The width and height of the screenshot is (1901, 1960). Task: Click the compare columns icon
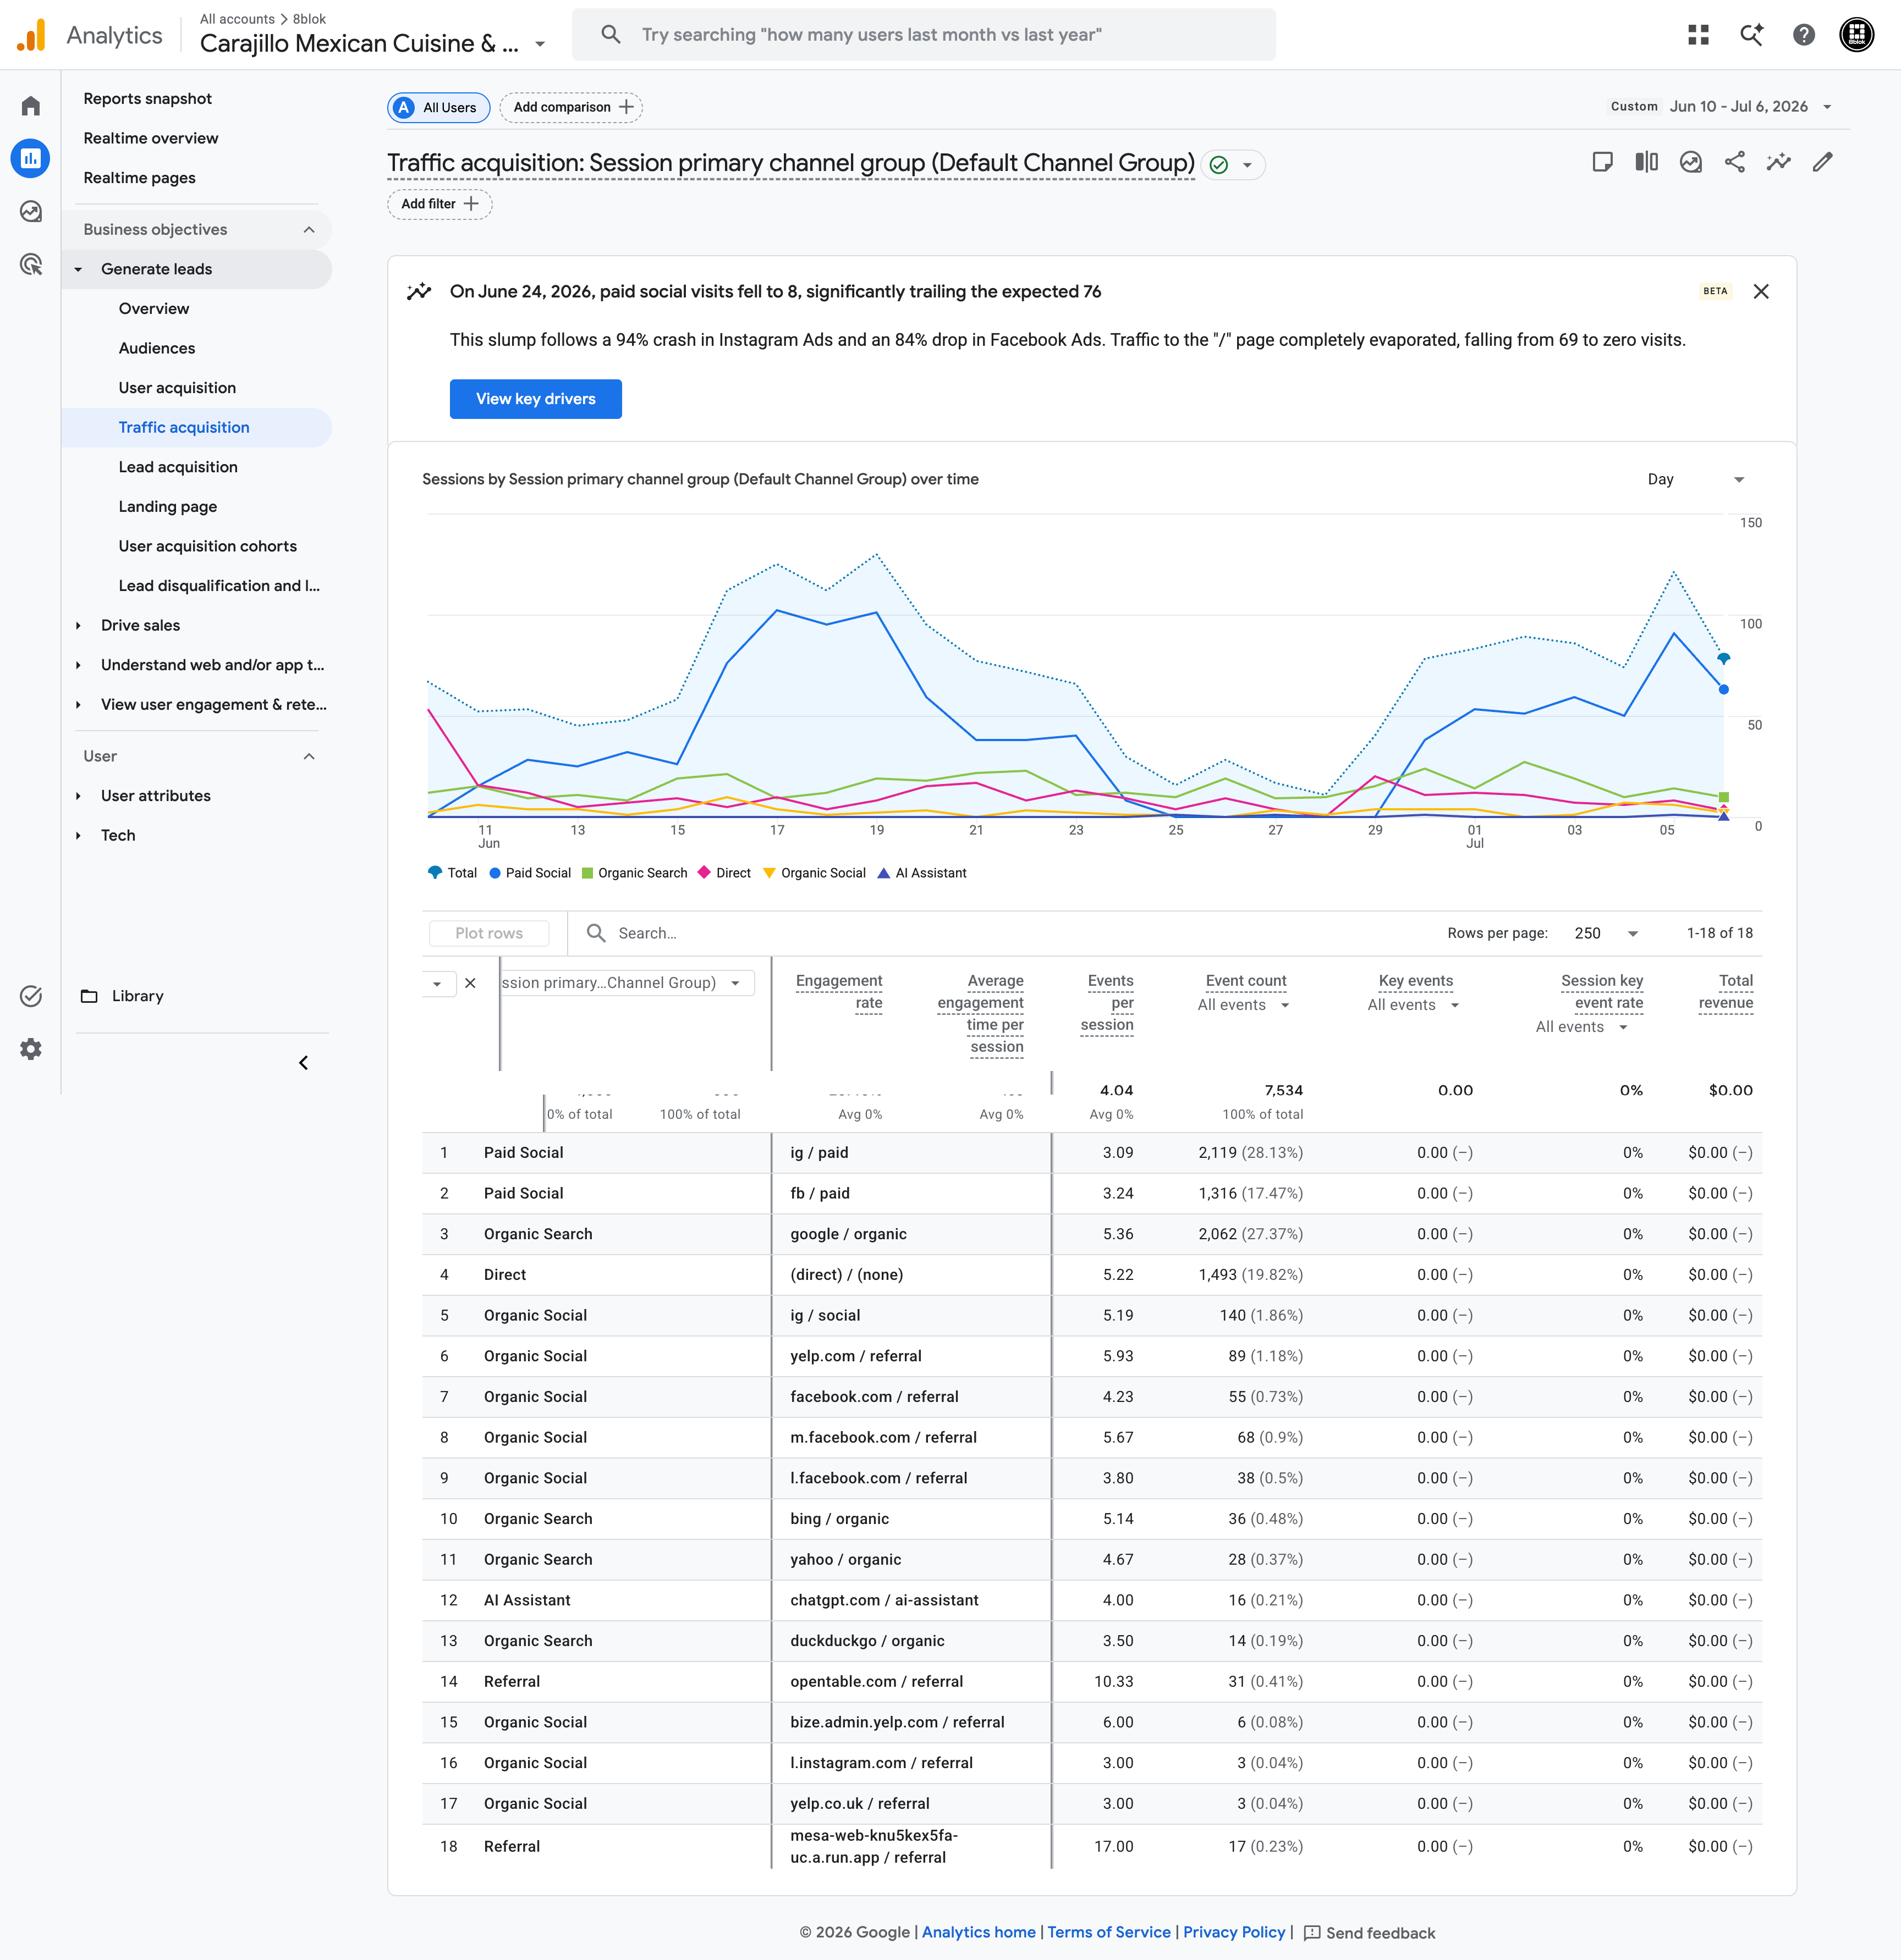pos(1646,162)
